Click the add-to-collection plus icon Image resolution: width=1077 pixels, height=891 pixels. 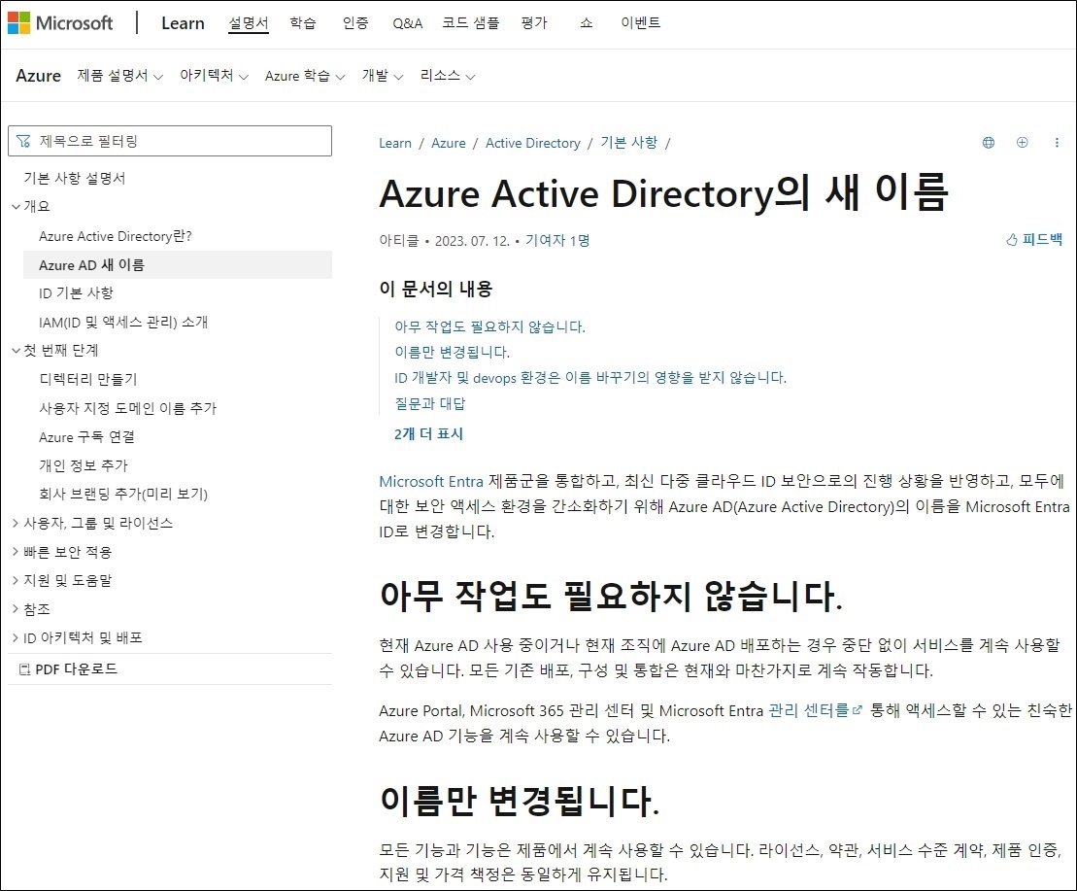coord(1022,142)
